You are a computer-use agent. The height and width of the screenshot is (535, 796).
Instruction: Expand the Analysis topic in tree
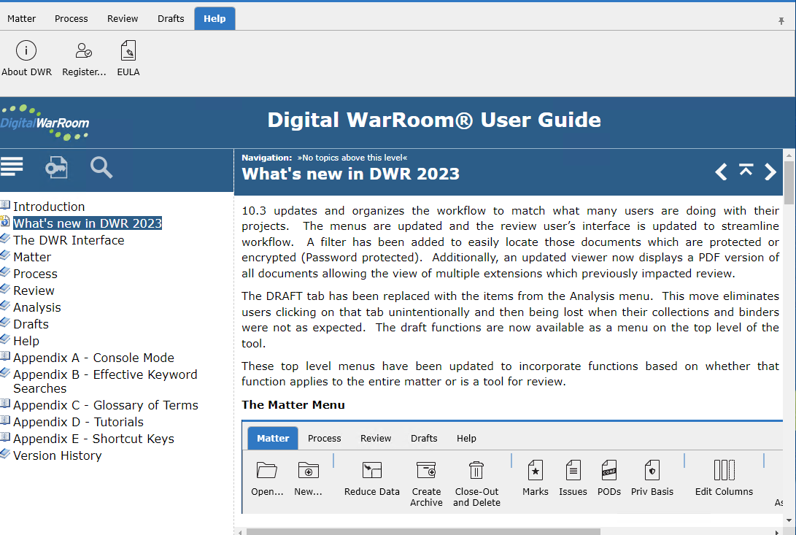tap(37, 307)
